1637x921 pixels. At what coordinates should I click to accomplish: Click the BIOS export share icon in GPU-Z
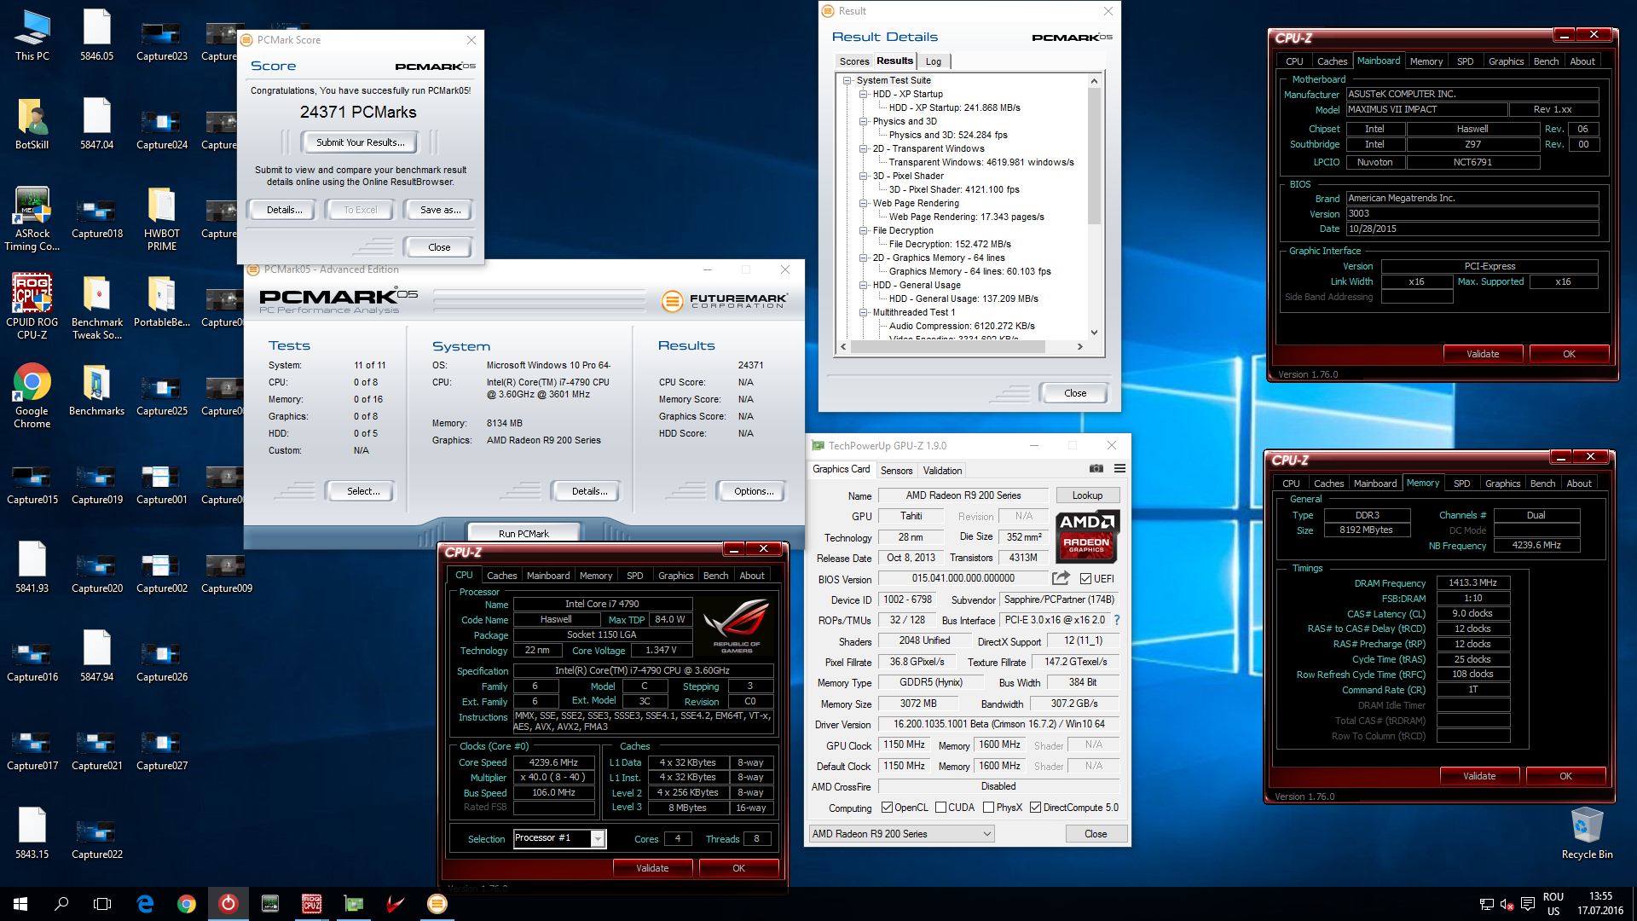point(1061,578)
